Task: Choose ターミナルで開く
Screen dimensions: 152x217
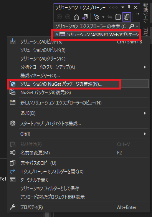Action: pyautogui.click(x=79, y=180)
